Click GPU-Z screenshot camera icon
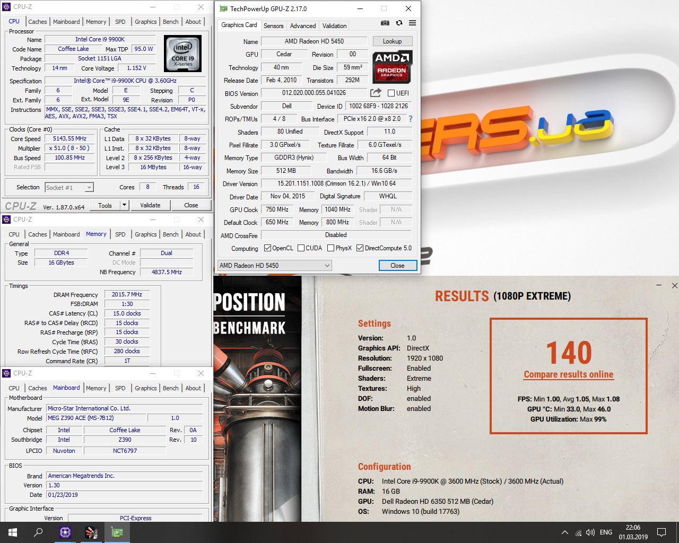Image resolution: width=679 pixels, height=543 pixels. (385, 23)
